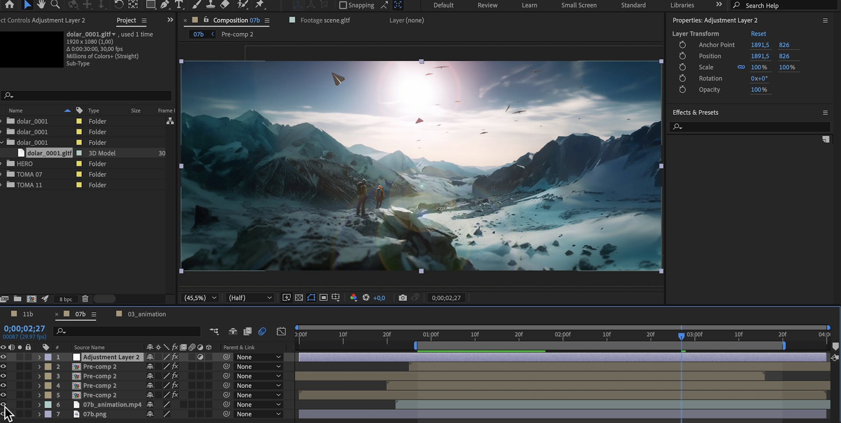Click the transparency grid toggle icon
This screenshot has width=841, height=423.
[299, 298]
